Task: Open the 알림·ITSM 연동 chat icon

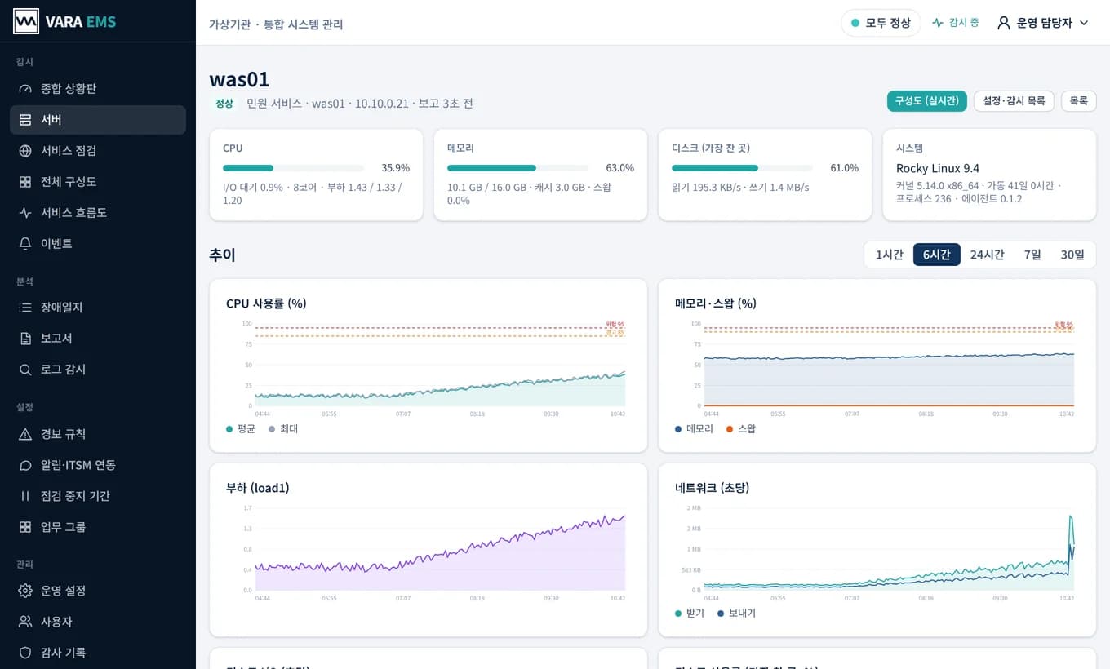Action: pyautogui.click(x=25, y=464)
